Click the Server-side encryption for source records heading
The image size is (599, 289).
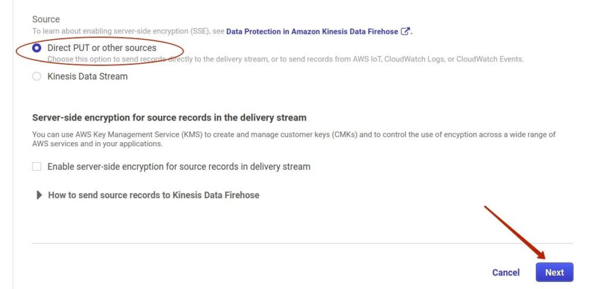click(x=169, y=118)
